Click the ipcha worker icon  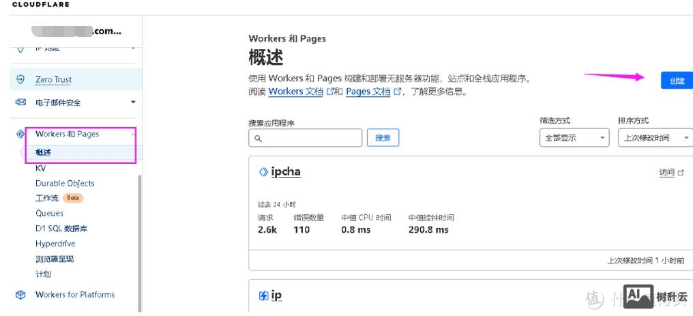(263, 172)
